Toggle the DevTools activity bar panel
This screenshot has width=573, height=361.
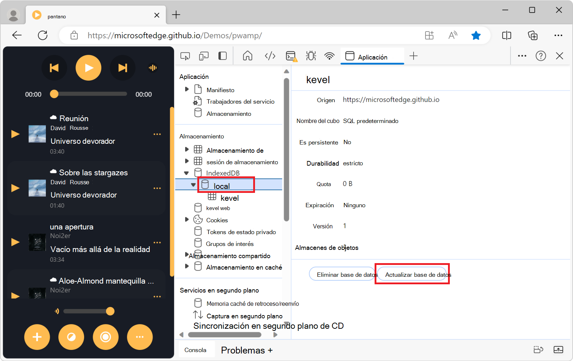click(222, 56)
